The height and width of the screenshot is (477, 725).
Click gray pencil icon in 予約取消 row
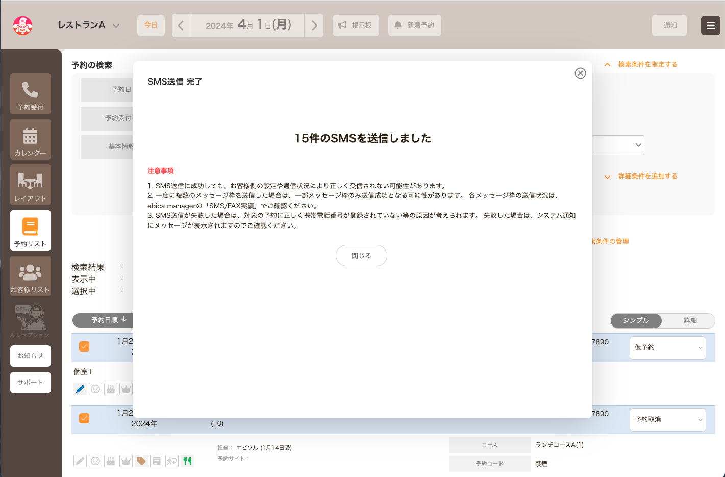point(80,461)
